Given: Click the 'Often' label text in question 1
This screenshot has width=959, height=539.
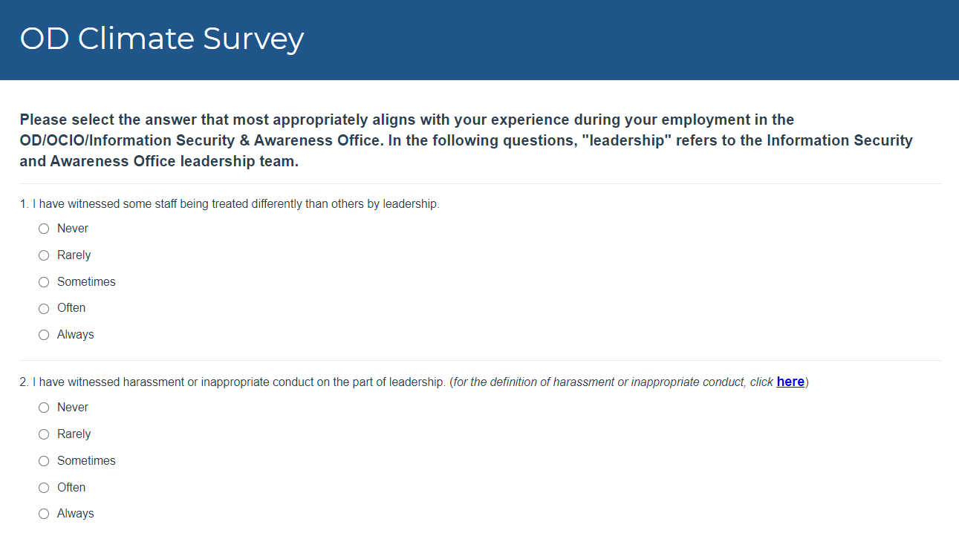Looking at the screenshot, I should pos(71,308).
